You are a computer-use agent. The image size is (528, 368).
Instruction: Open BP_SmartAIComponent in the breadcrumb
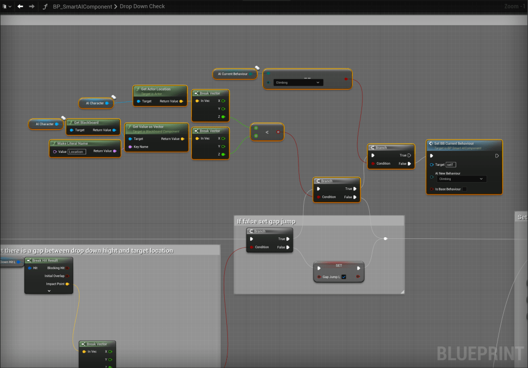pyautogui.click(x=82, y=7)
